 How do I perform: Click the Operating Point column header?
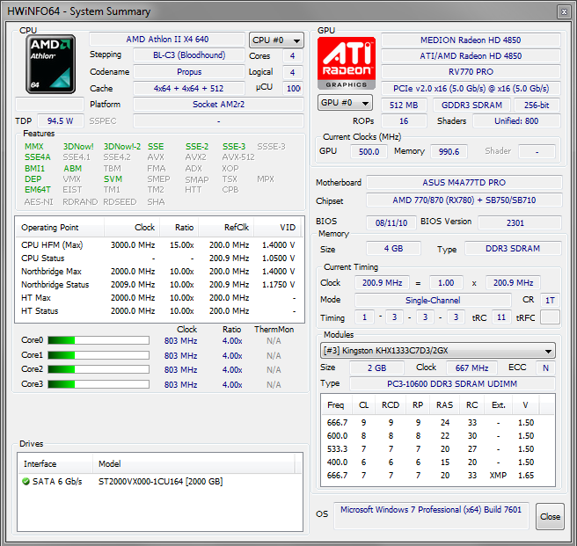60,228
